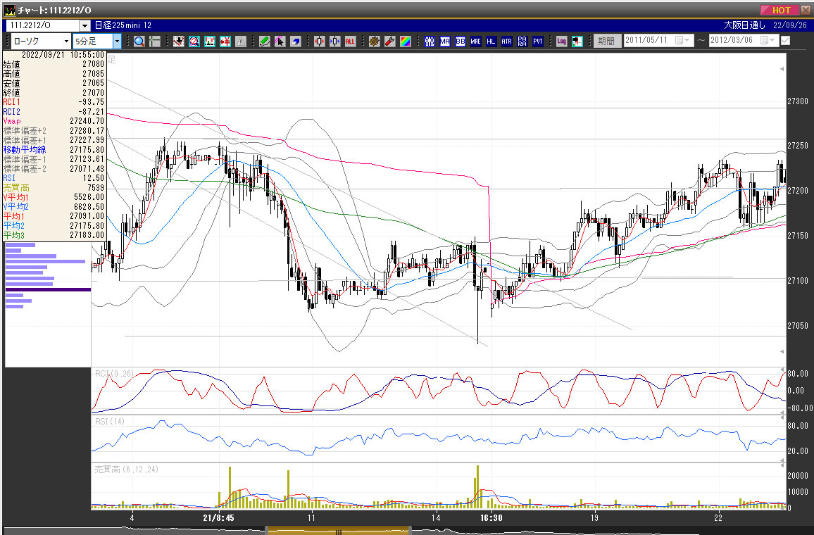The width and height of the screenshot is (814, 535).
Task: Open the symbol code 111.2212/O dropdown
Action: pos(84,25)
